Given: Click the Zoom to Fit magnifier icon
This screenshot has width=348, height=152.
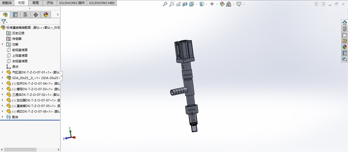Looking at the screenshot, I should coord(165,4).
